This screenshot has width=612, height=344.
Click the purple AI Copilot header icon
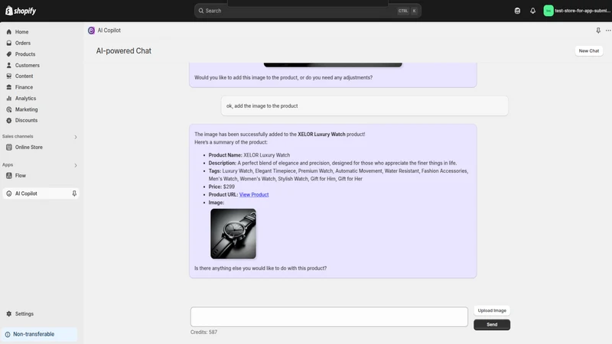point(91,31)
